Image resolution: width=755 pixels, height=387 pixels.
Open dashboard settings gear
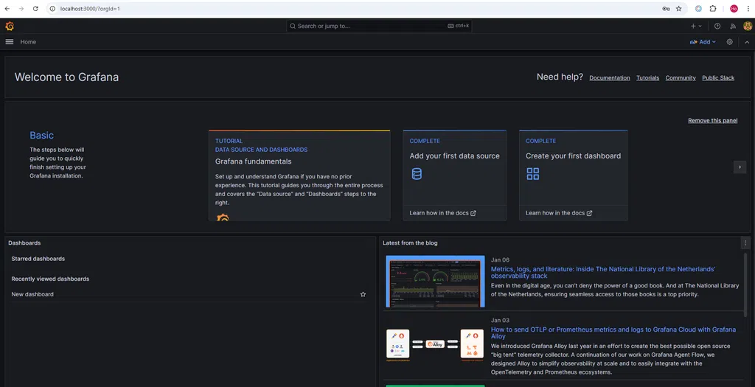coord(729,42)
